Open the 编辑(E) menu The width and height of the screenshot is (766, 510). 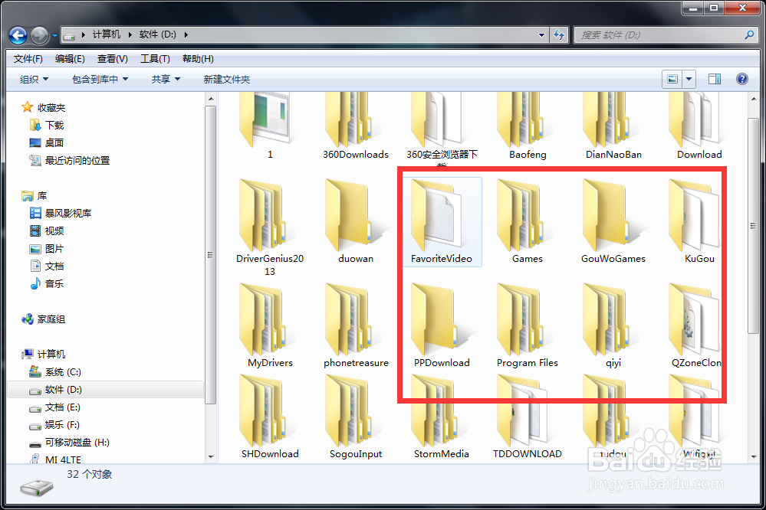[70, 59]
